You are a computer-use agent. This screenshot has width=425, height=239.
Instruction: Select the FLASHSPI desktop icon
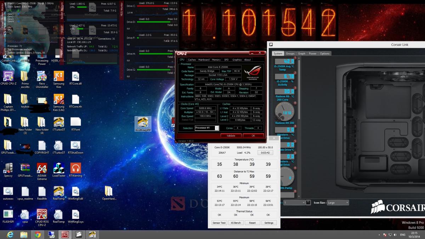pyautogui.click(x=8, y=216)
